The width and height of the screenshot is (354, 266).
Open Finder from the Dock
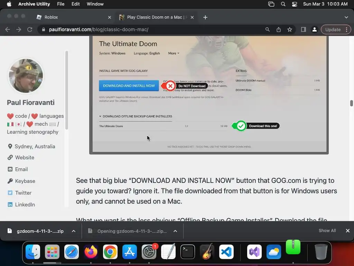pyautogui.click(x=33, y=252)
